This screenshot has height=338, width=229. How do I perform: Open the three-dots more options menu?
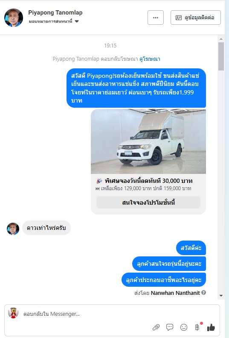coord(155,18)
